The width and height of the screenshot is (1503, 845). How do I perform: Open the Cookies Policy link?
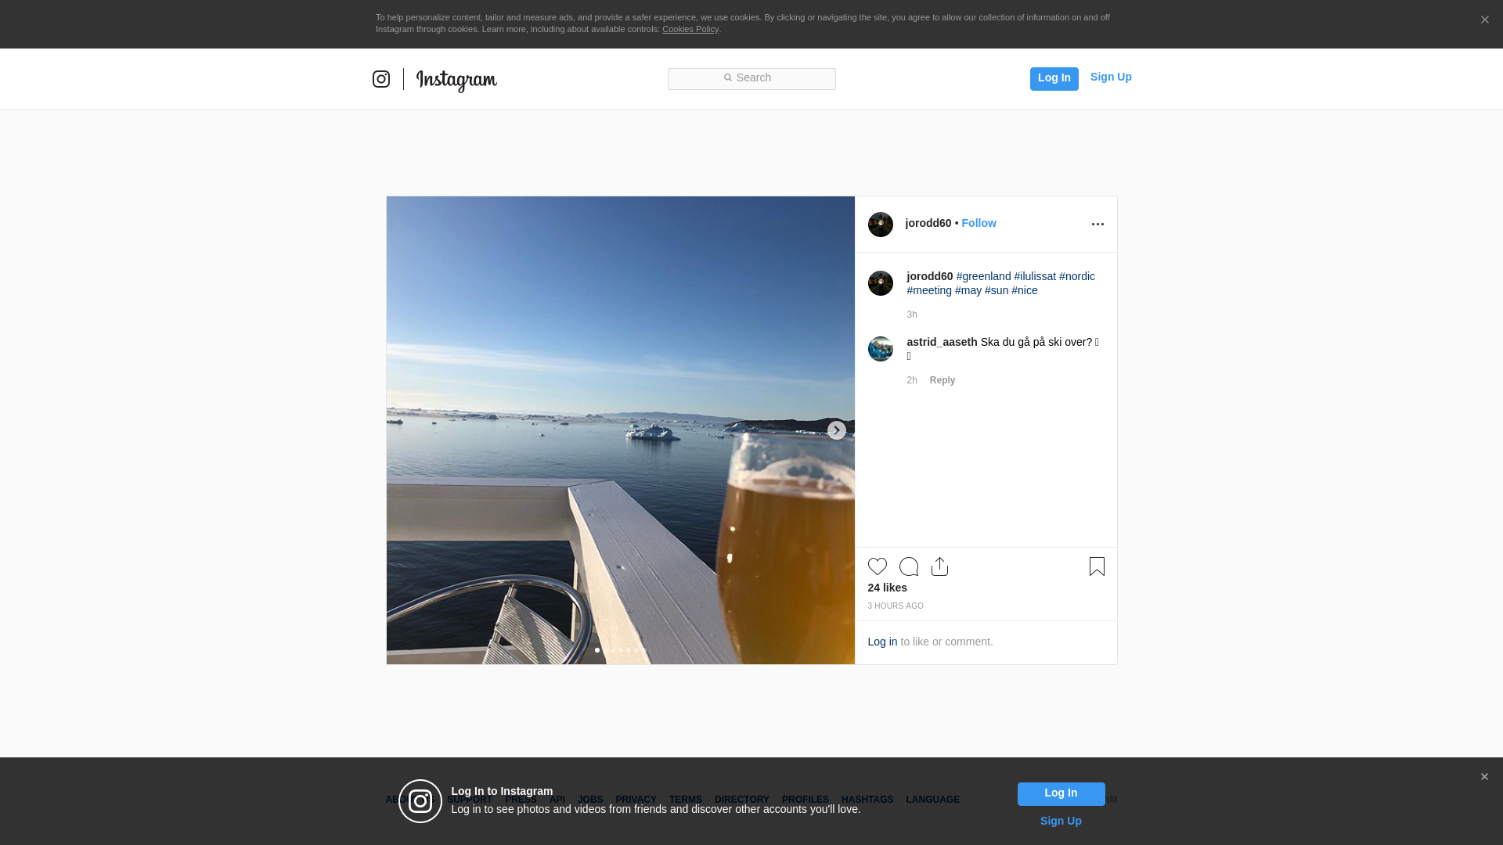click(x=690, y=30)
